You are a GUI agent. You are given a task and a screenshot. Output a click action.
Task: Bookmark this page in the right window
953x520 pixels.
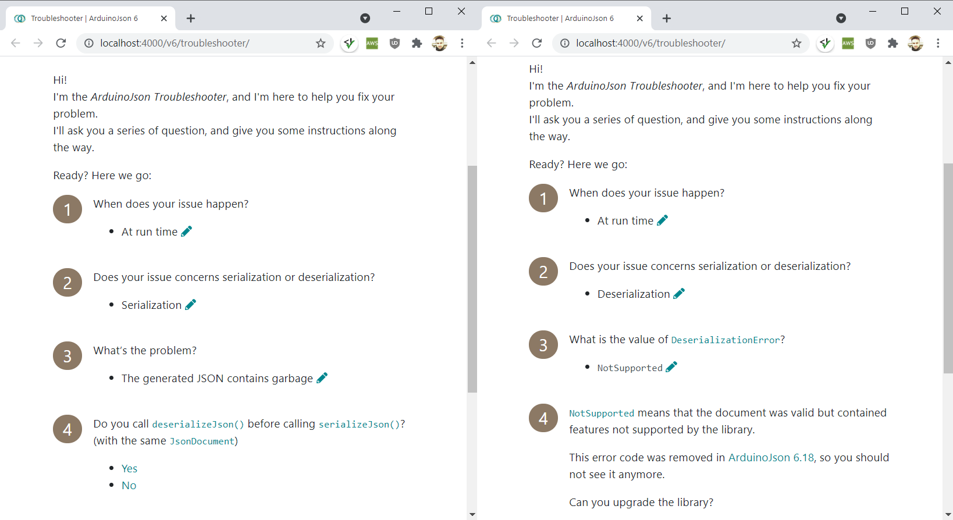796,43
